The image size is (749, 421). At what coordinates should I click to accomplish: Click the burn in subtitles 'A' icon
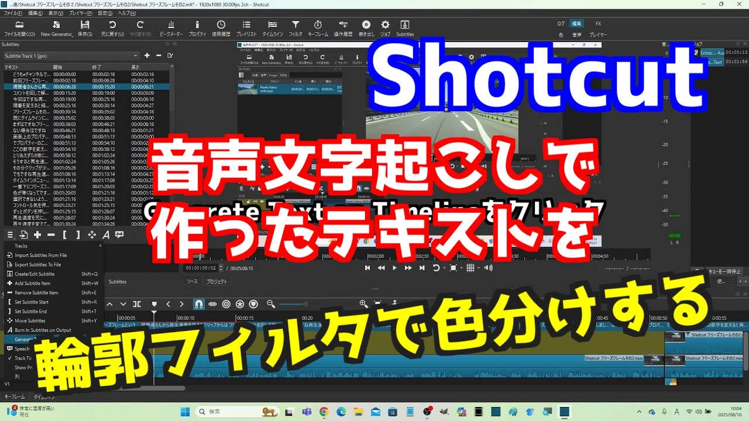click(x=106, y=234)
